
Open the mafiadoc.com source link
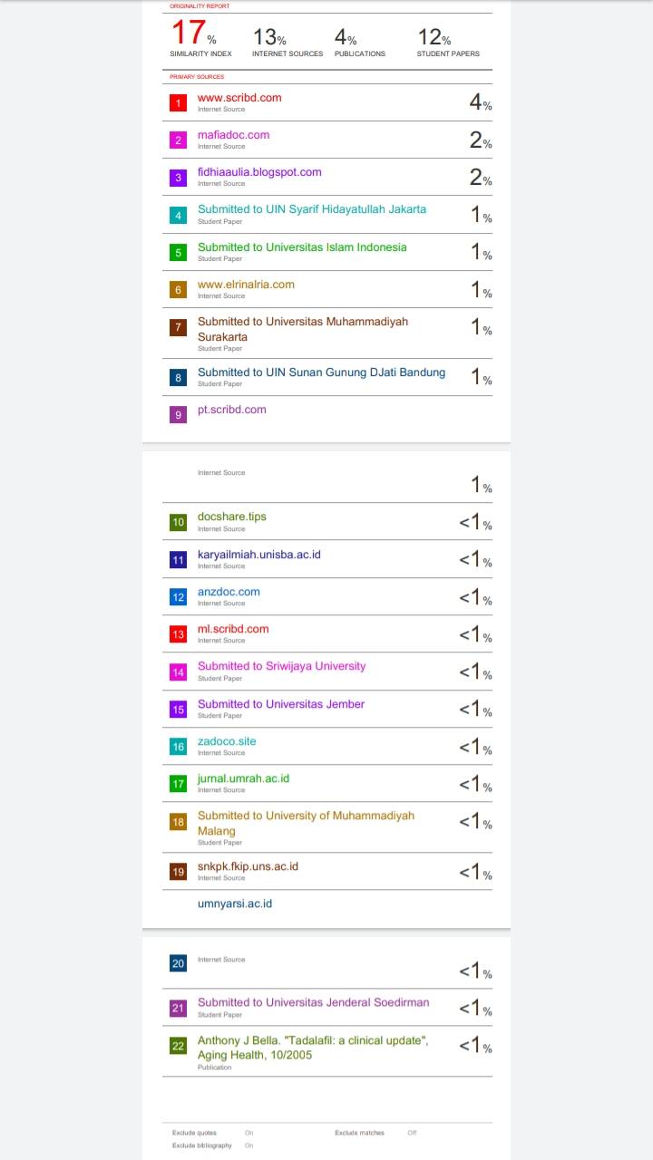coord(234,135)
